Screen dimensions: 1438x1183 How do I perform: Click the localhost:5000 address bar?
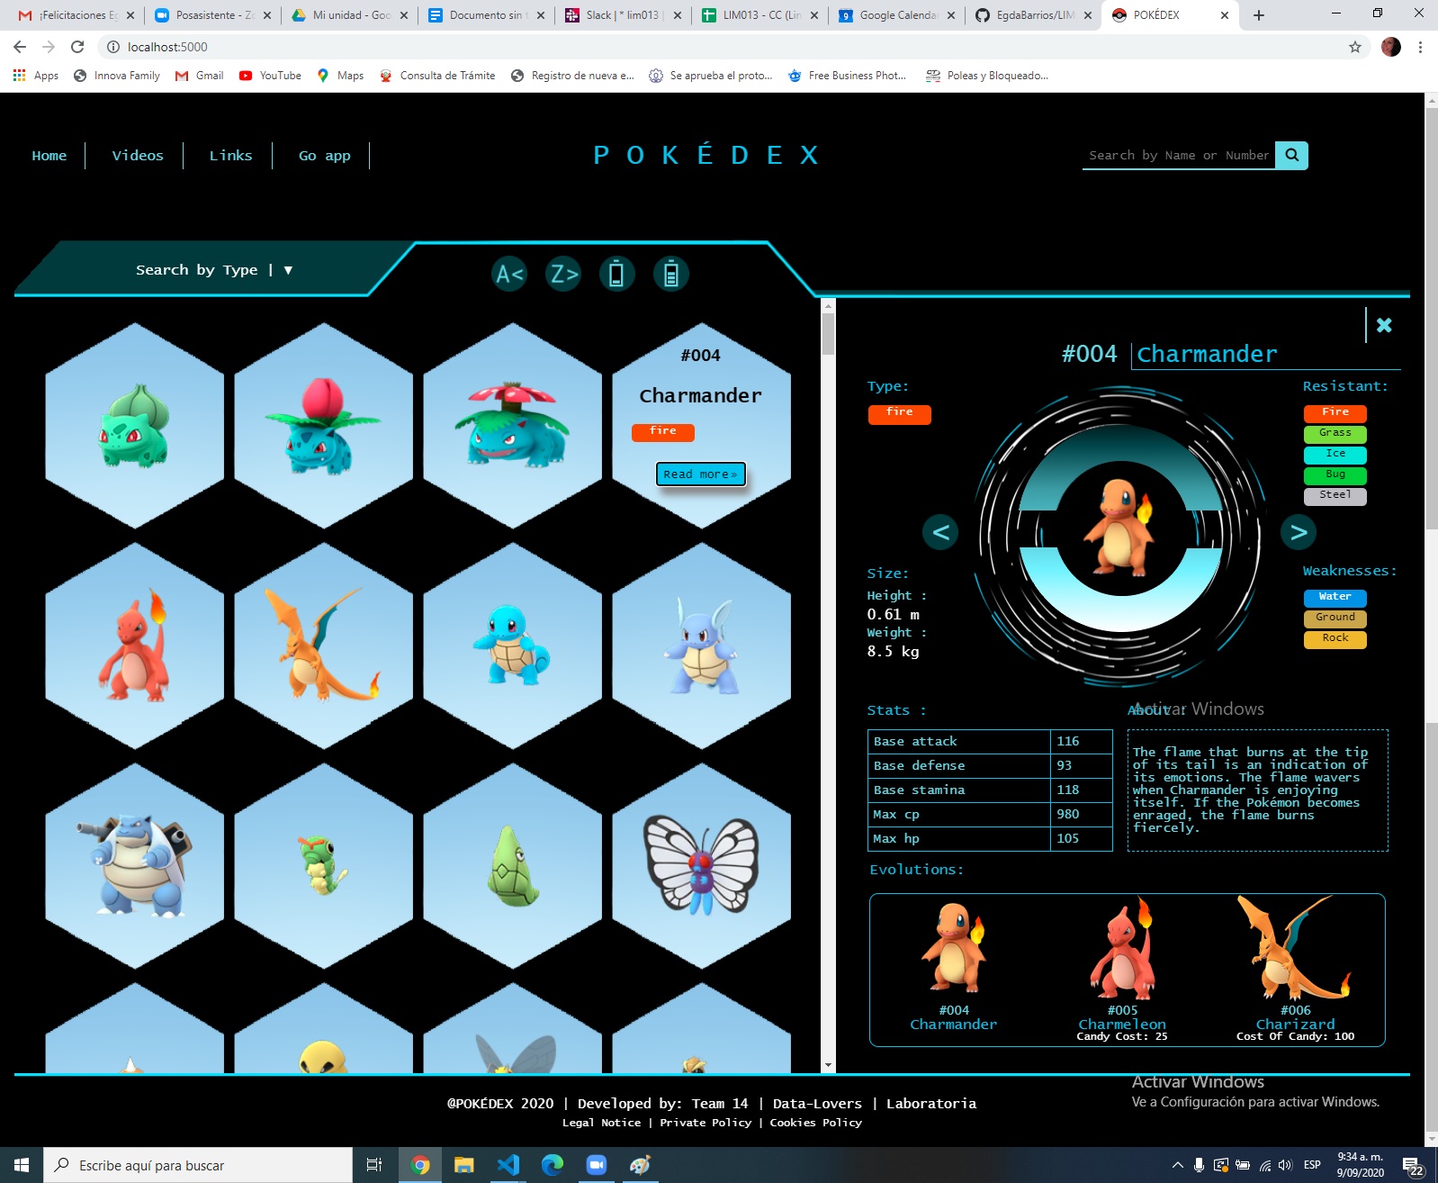coord(720,47)
